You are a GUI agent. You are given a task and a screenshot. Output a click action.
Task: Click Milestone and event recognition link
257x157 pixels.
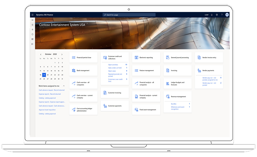click(x=178, y=108)
